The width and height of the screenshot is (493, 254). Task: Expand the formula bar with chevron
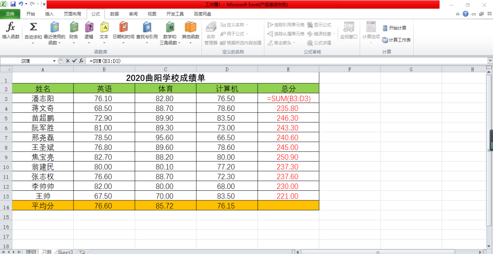coord(490,61)
